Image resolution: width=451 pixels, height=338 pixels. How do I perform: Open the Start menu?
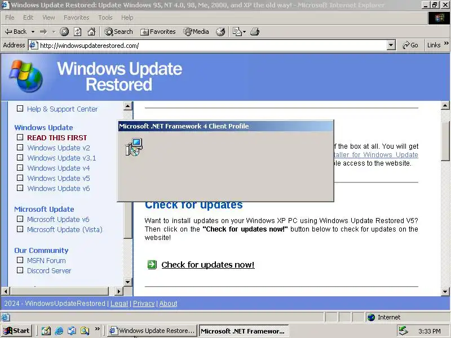pos(17,331)
